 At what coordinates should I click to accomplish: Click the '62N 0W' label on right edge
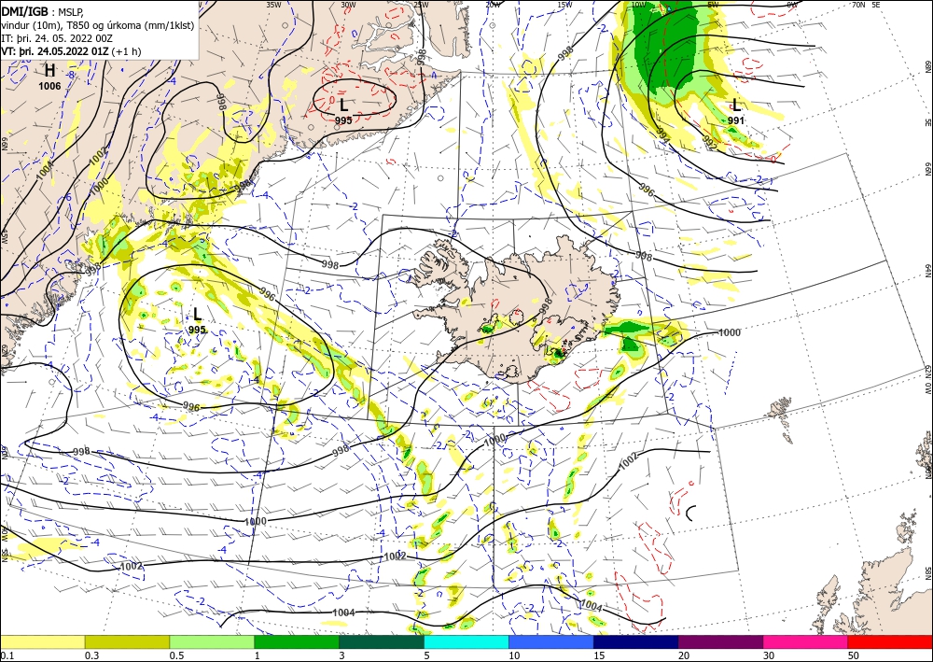pos(927,381)
